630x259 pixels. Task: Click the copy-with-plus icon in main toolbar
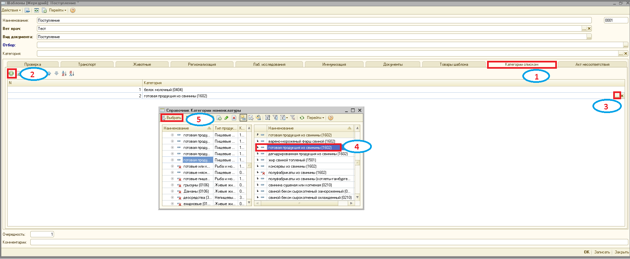tap(44, 10)
